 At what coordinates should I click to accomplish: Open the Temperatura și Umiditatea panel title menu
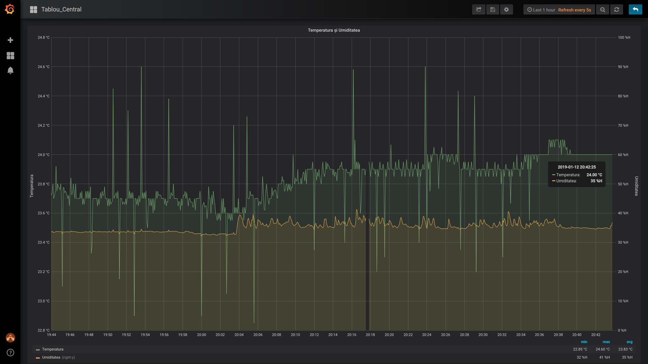click(x=334, y=30)
